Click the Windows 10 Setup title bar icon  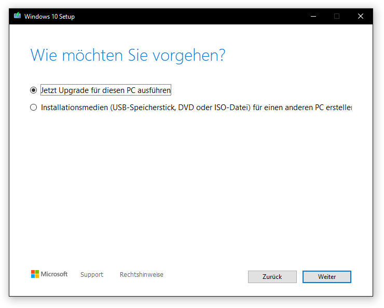(x=18, y=16)
